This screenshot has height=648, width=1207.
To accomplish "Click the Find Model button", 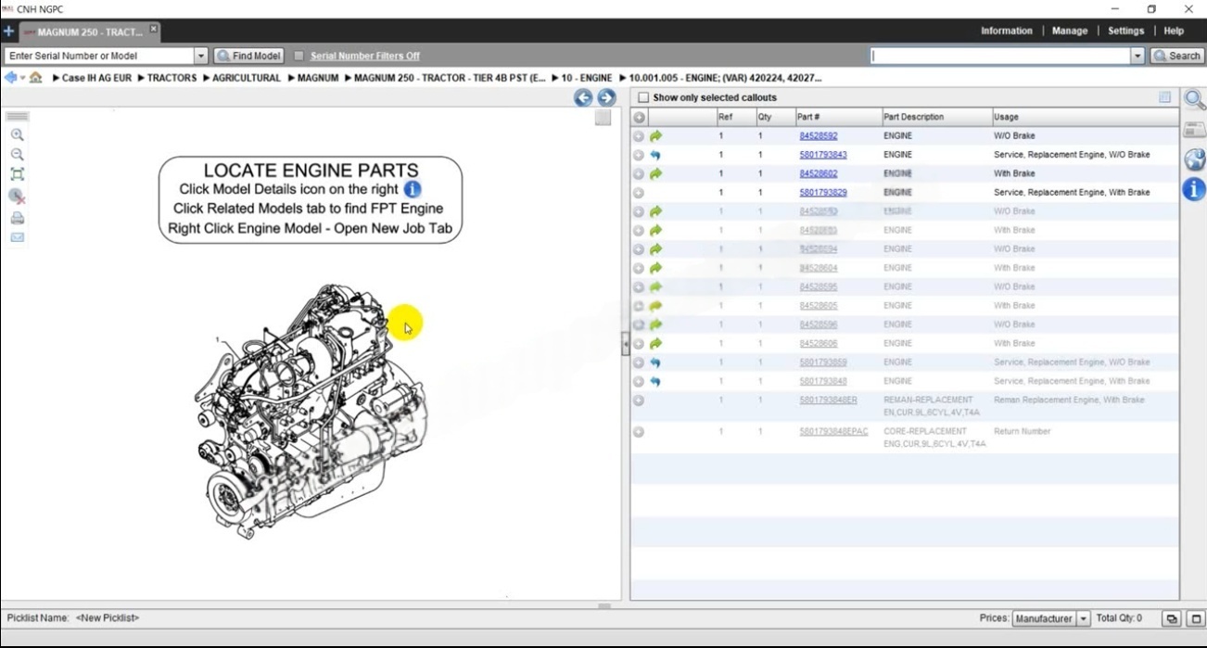I will [248, 56].
